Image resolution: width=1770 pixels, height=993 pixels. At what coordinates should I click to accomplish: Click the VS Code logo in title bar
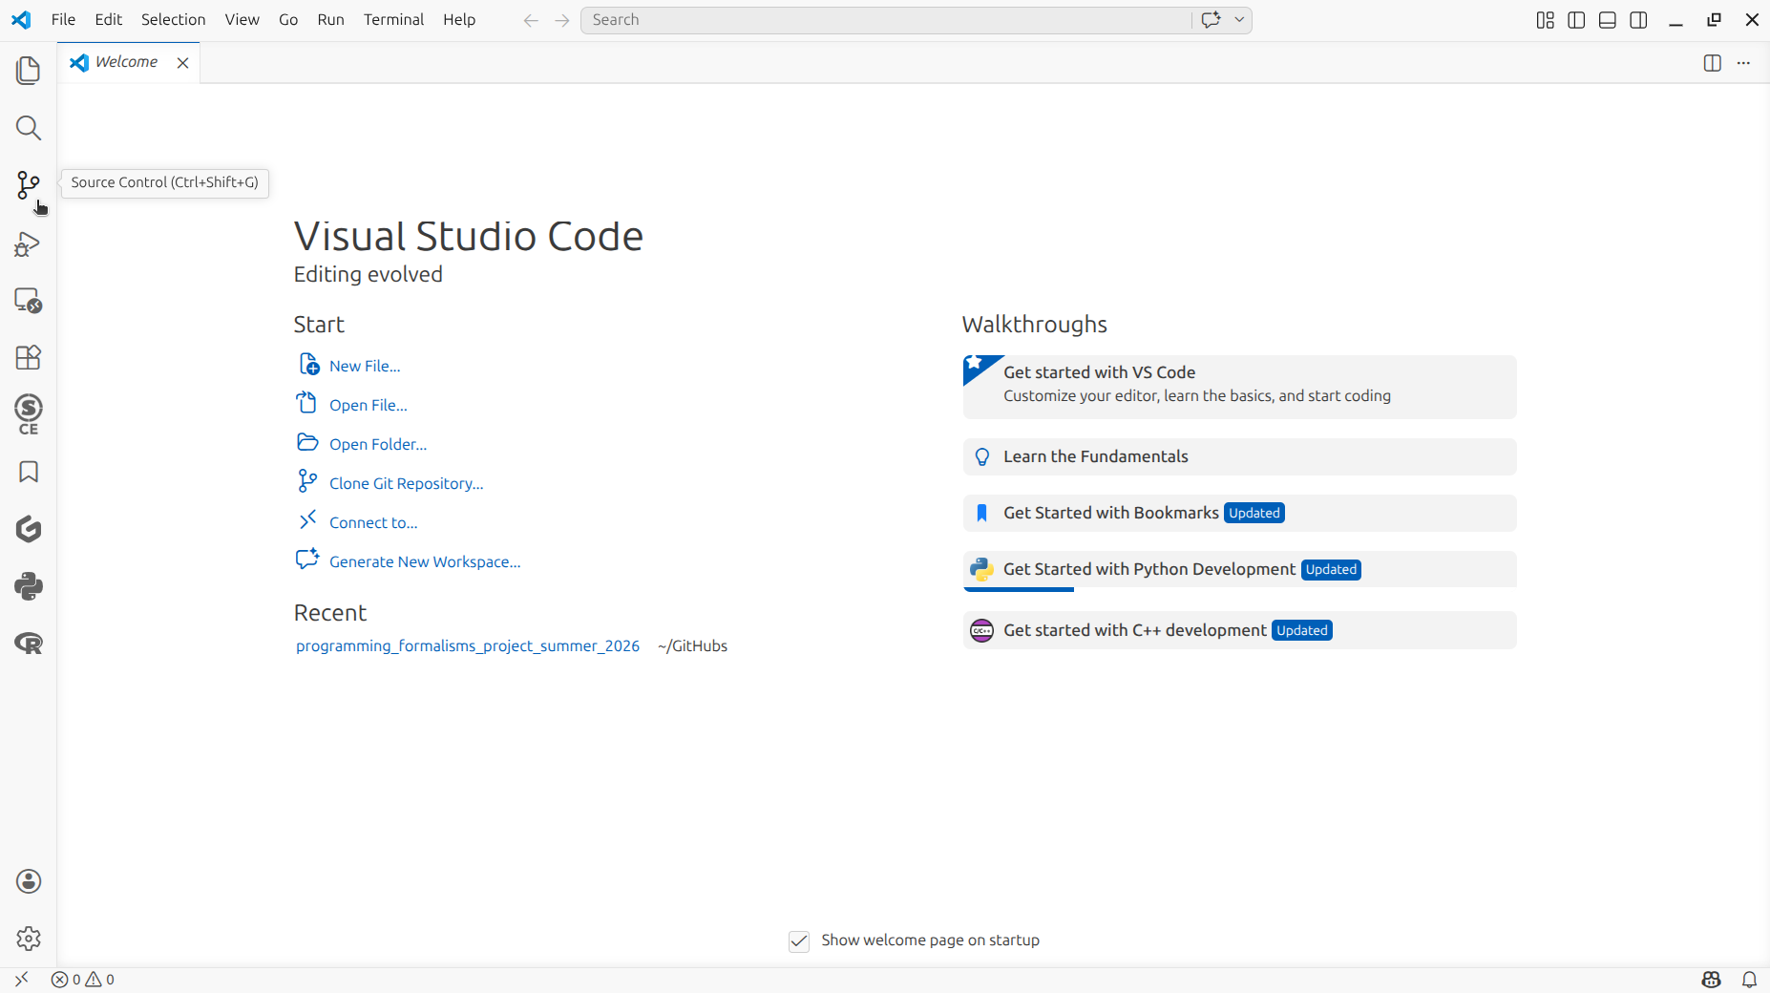tap(21, 20)
